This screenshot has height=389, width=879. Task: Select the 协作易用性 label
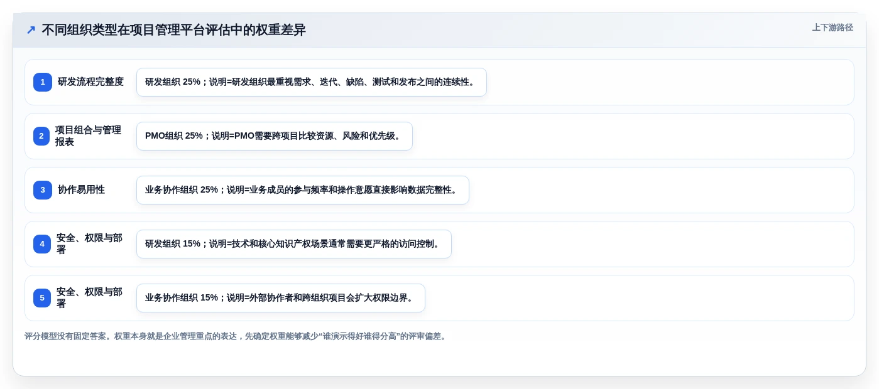(x=81, y=189)
